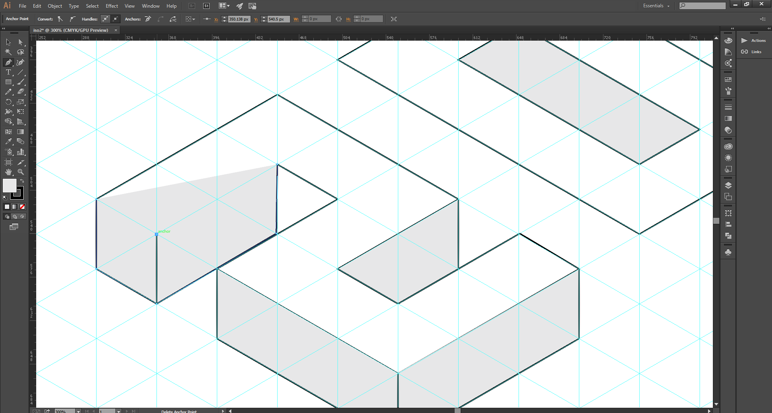Screen dimensions: 772x413
Task: Select the Zoom tool
Action: [21, 172]
